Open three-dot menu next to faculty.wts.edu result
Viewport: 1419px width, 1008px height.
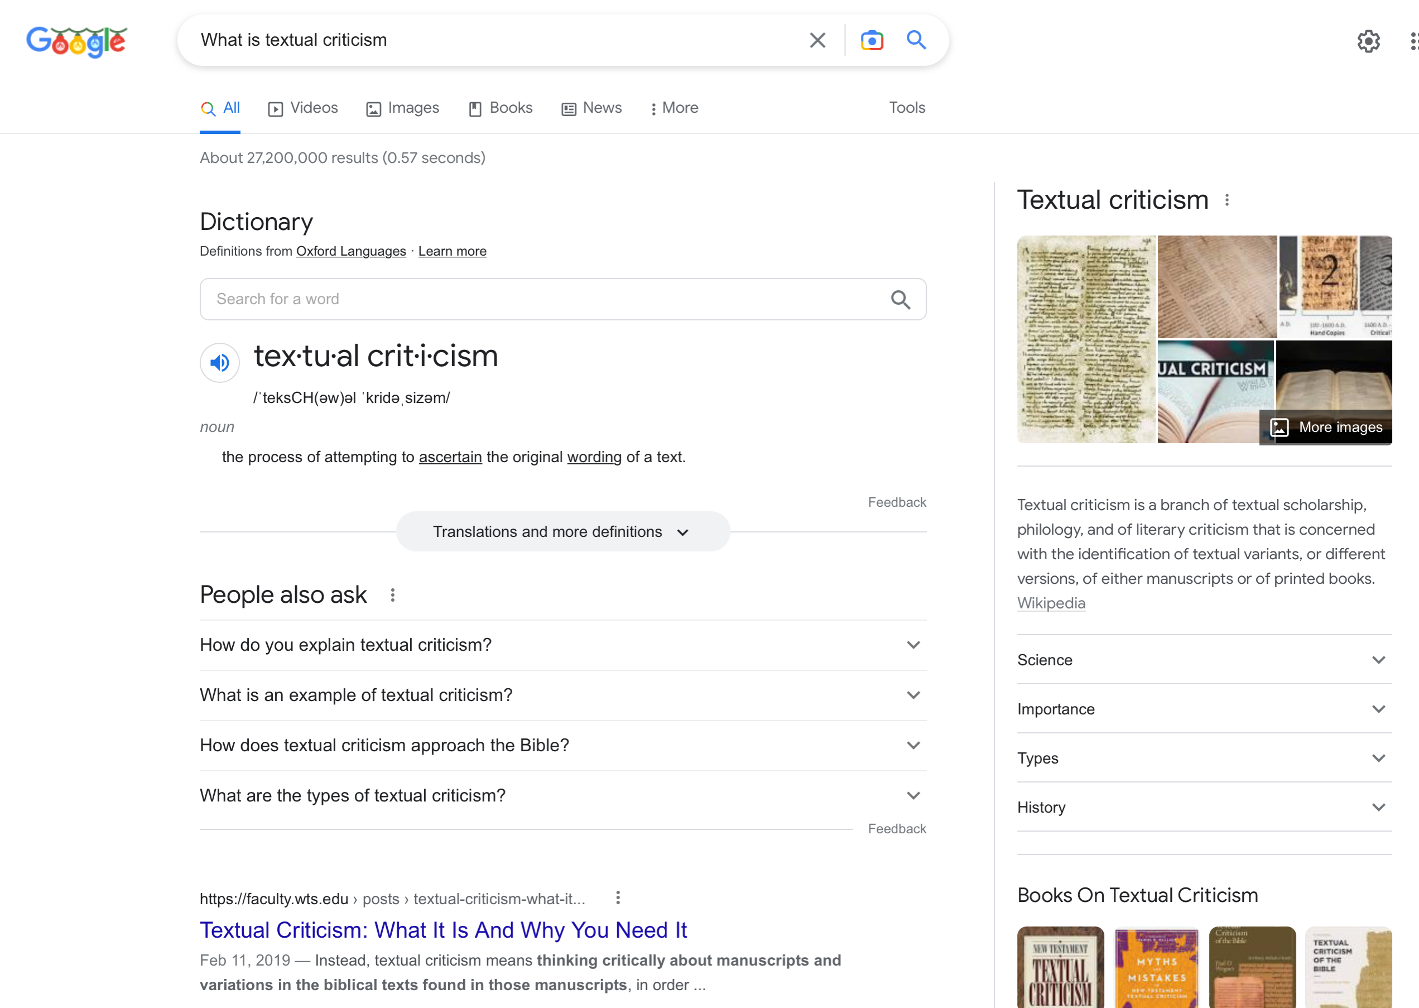617,898
